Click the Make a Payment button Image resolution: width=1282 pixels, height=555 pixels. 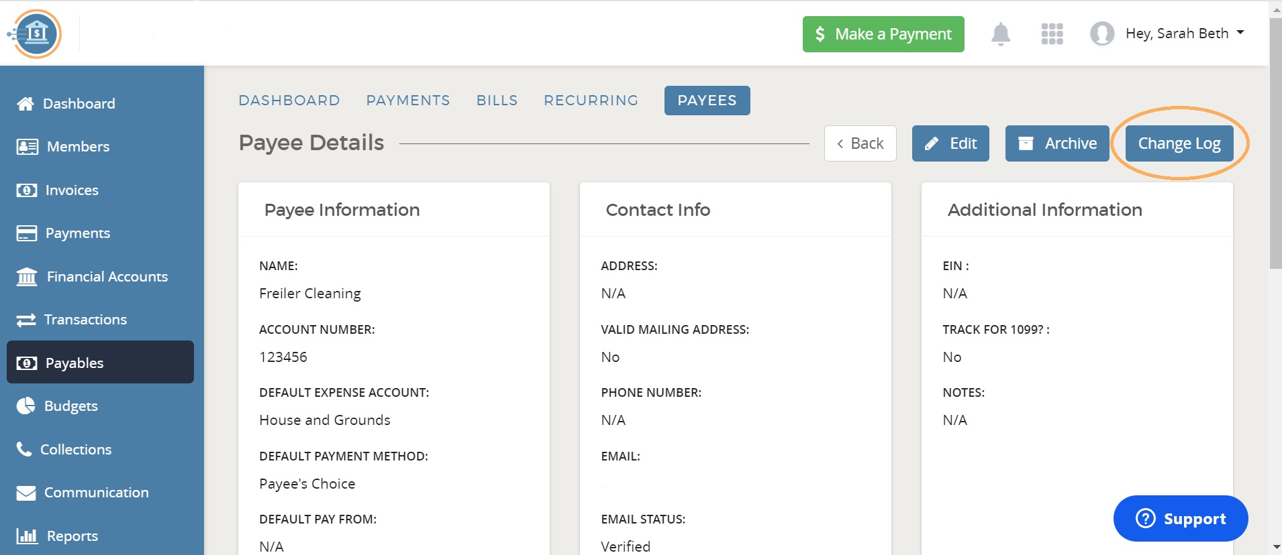pos(883,34)
